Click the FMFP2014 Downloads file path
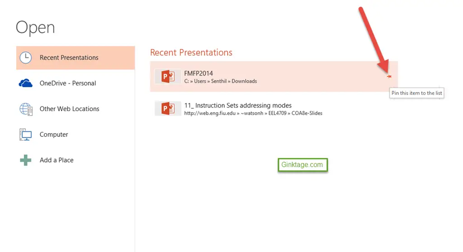Image resolution: width=463 pixels, height=252 pixels. point(221,81)
